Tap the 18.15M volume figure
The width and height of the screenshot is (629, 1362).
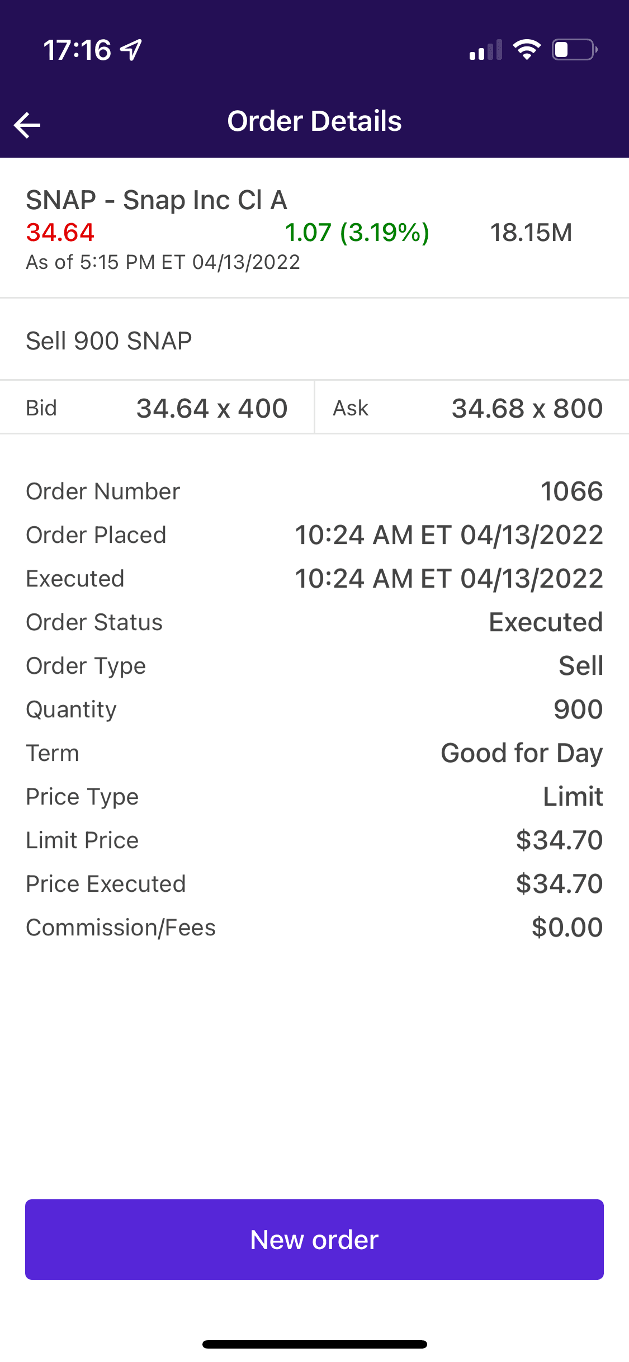531,233
